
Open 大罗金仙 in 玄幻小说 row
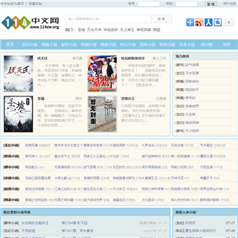[148, 145]
